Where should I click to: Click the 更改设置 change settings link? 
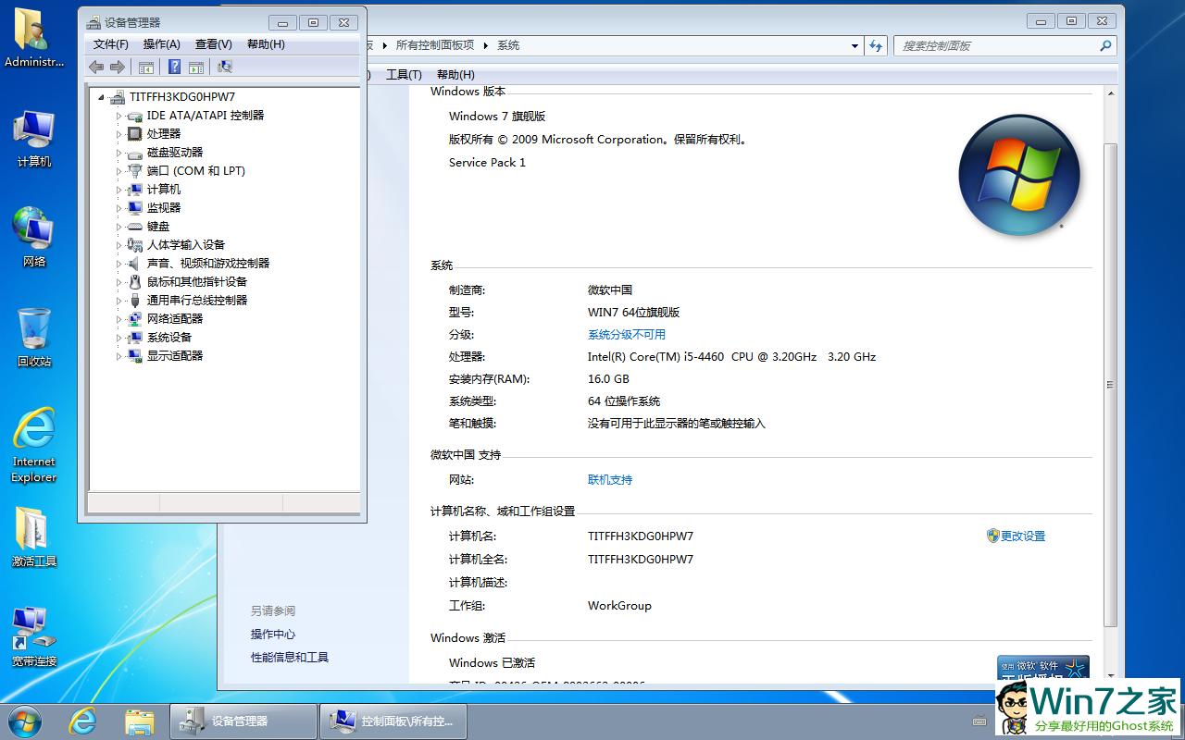1022,536
